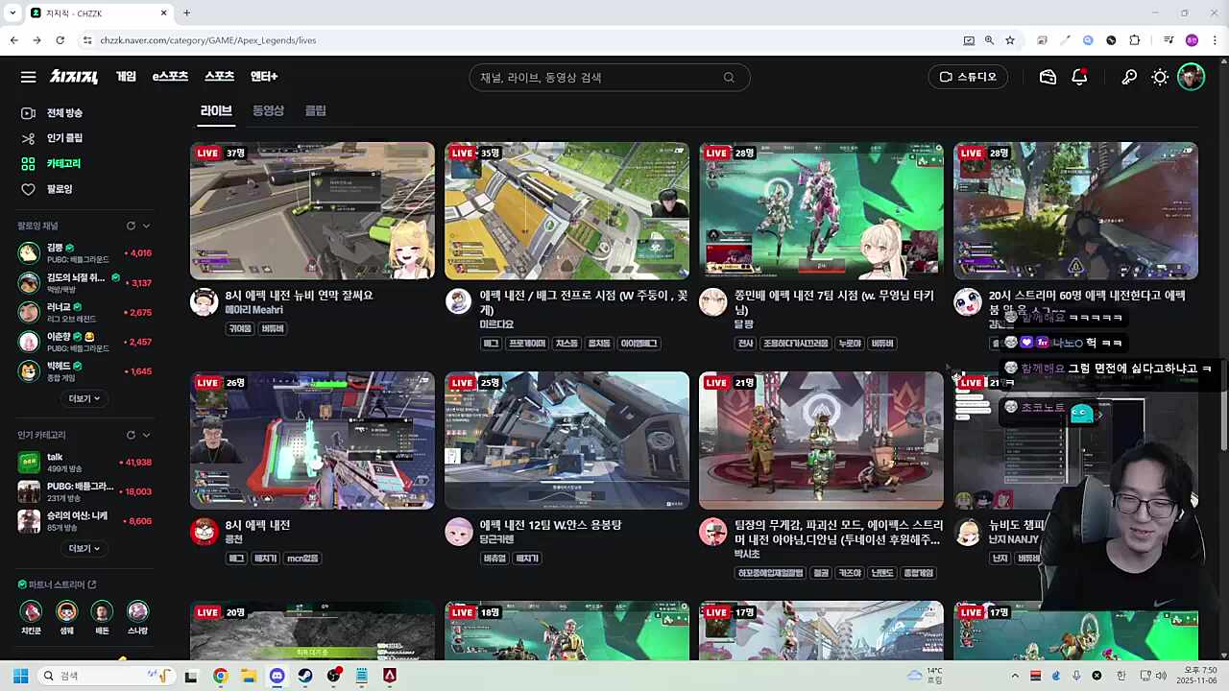Switch to the 클립 tab

pyautogui.click(x=315, y=110)
